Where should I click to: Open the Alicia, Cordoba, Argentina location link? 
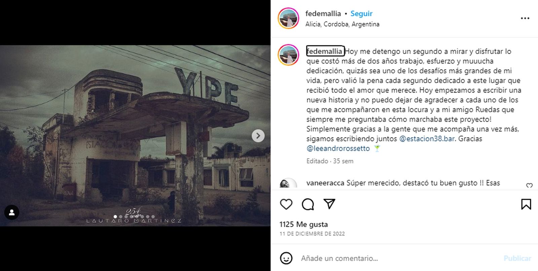click(x=342, y=24)
